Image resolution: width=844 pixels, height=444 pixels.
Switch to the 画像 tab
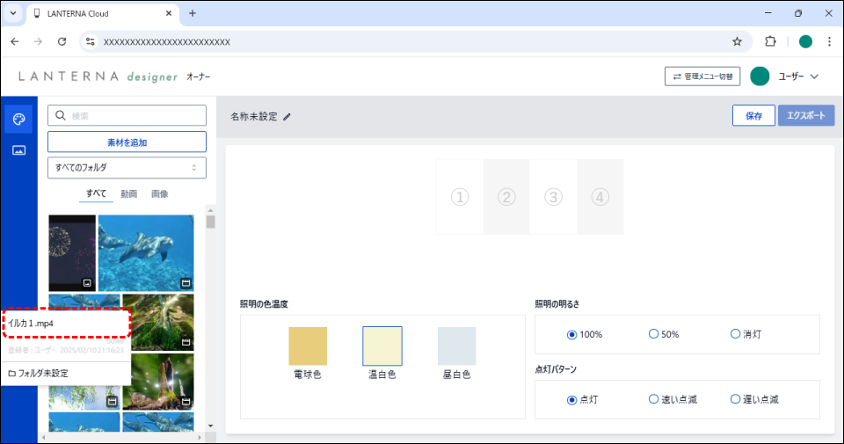click(159, 193)
